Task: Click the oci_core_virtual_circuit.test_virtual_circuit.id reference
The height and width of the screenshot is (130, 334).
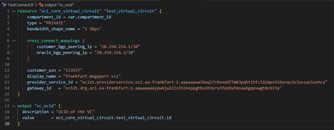Action: coord(114,118)
